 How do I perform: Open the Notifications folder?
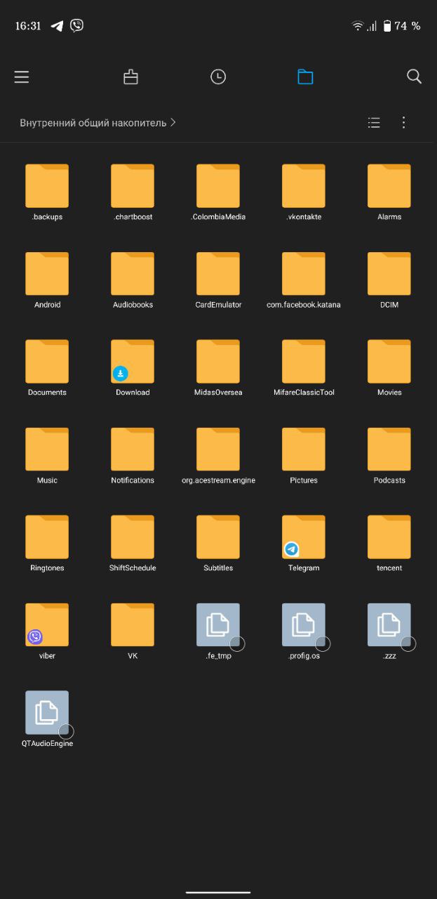(x=133, y=449)
